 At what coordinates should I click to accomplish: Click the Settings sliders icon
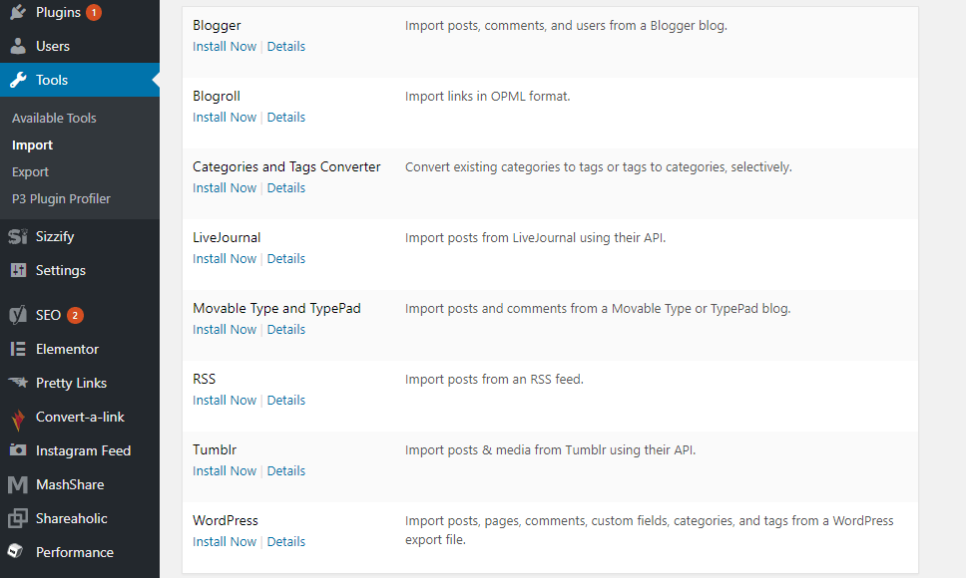[x=19, y=270]
